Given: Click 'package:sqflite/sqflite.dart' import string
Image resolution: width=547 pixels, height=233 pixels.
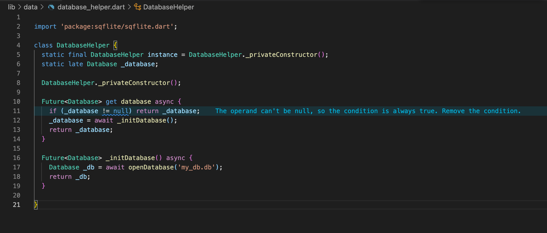Looking at the screenshot, I should point(117,27).
